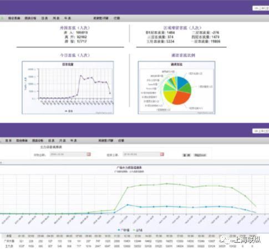Open the 月表 menu in the report navigation bar
This screenshot has height=252, width=269.
coord(63,140)
